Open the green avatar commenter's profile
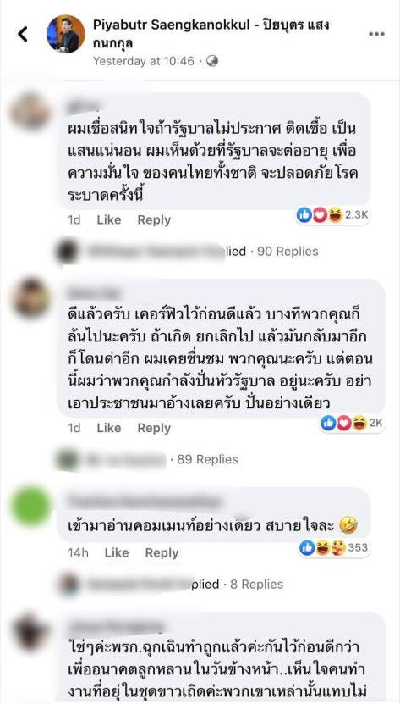Screen dimensions: 400x704 (30, 506)
